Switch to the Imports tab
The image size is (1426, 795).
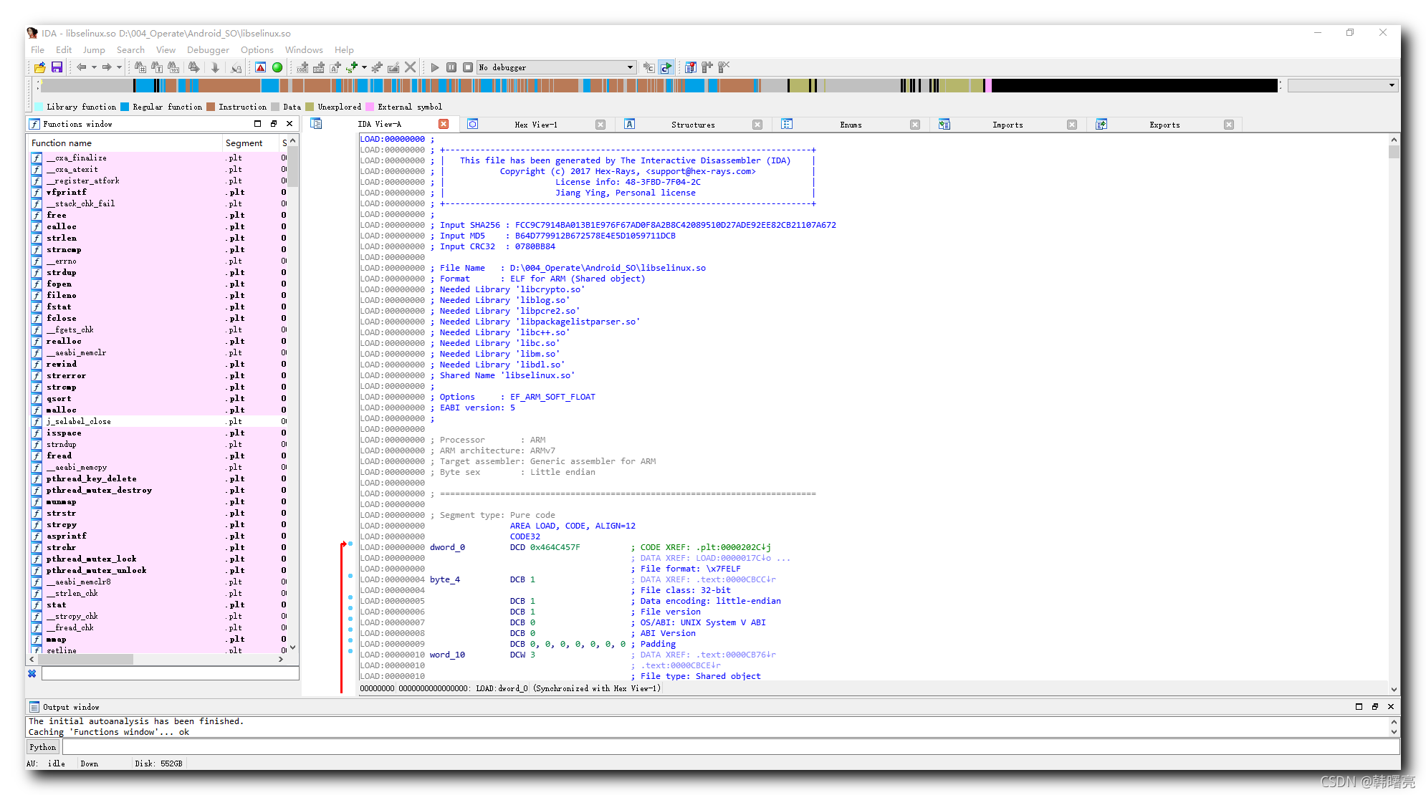coord(1008,125)
